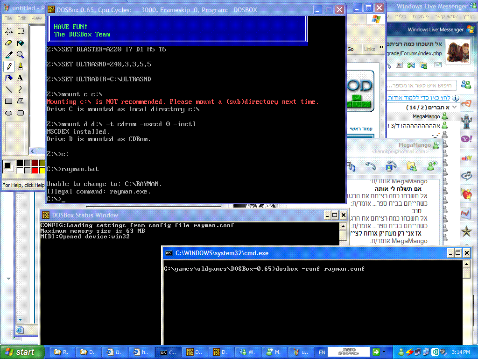Click the DOSBox Status Window title icon
This screenshot has height=359, width=478.
pyautogui.click(x=45, y=215)
